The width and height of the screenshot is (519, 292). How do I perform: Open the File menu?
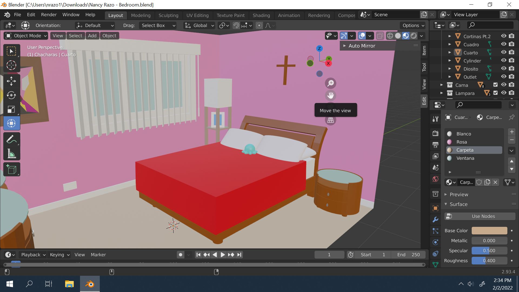click(17, 15)
